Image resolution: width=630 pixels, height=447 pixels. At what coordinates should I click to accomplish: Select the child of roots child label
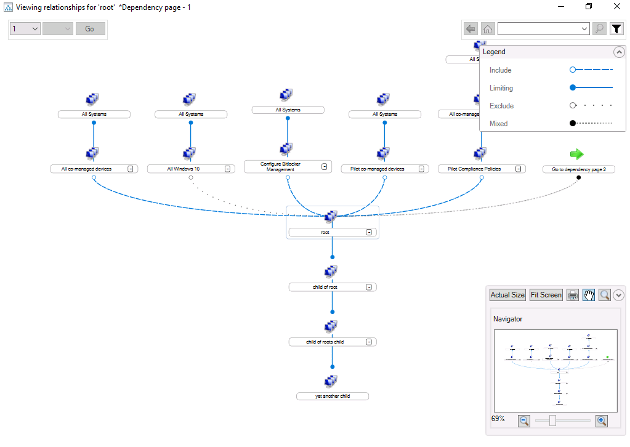point(333,342)
